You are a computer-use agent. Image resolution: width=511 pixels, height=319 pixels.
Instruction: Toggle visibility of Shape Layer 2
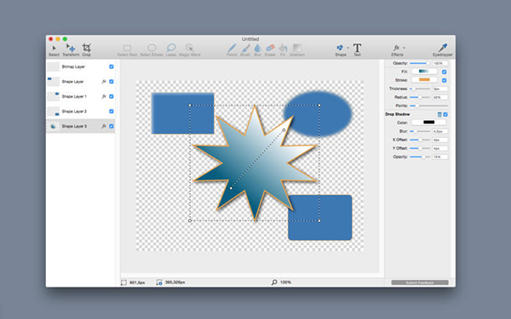(112, 111)
